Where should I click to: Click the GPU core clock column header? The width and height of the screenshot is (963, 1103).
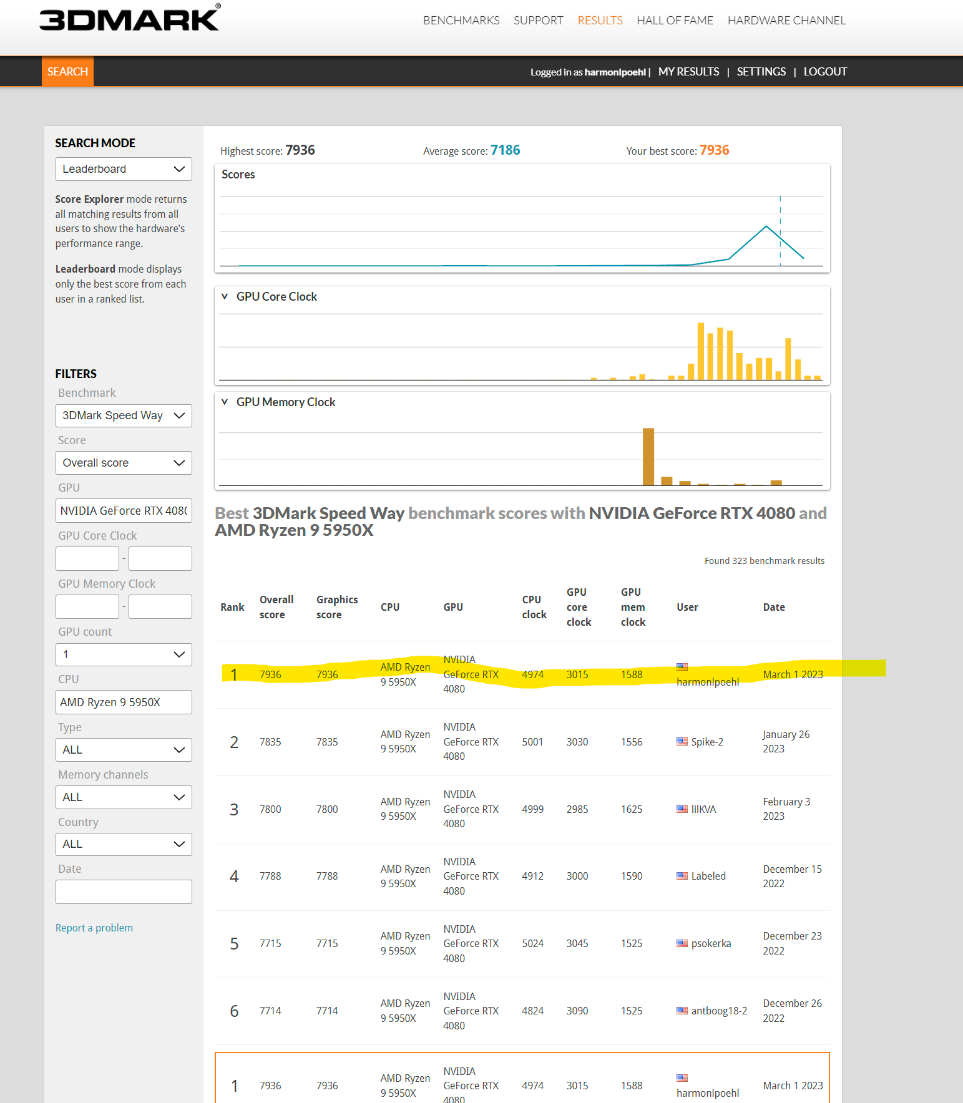pos(579,607)
